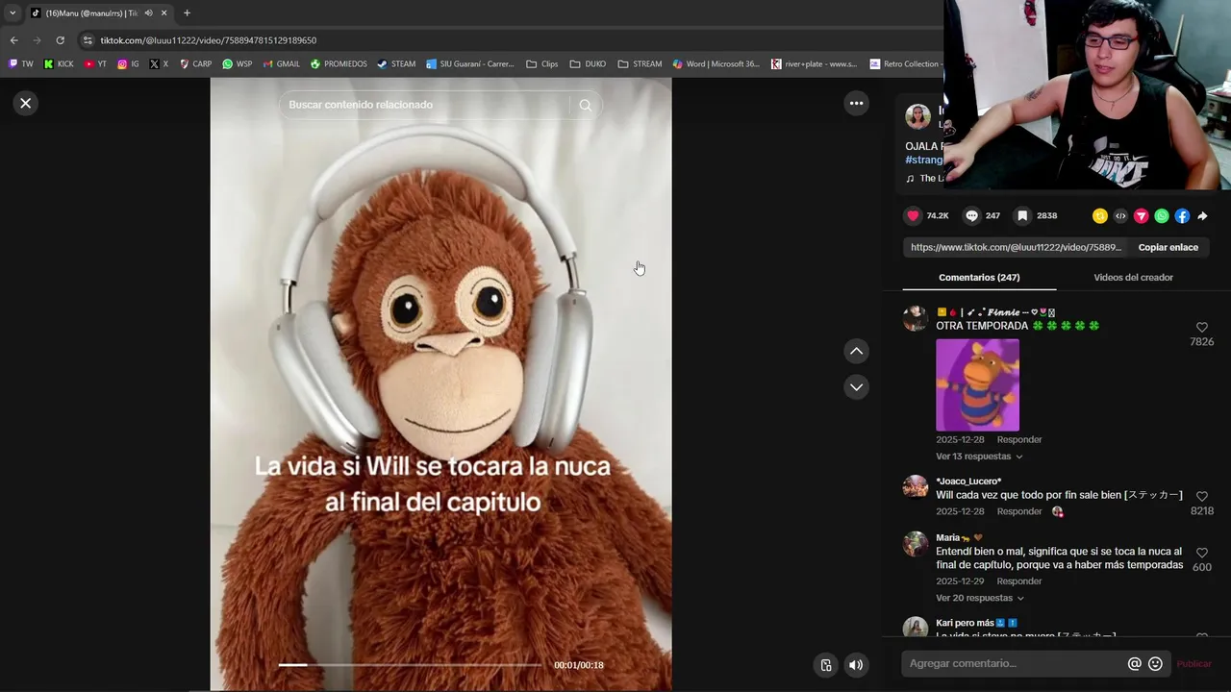Go to previous video with up arrow

856,351
